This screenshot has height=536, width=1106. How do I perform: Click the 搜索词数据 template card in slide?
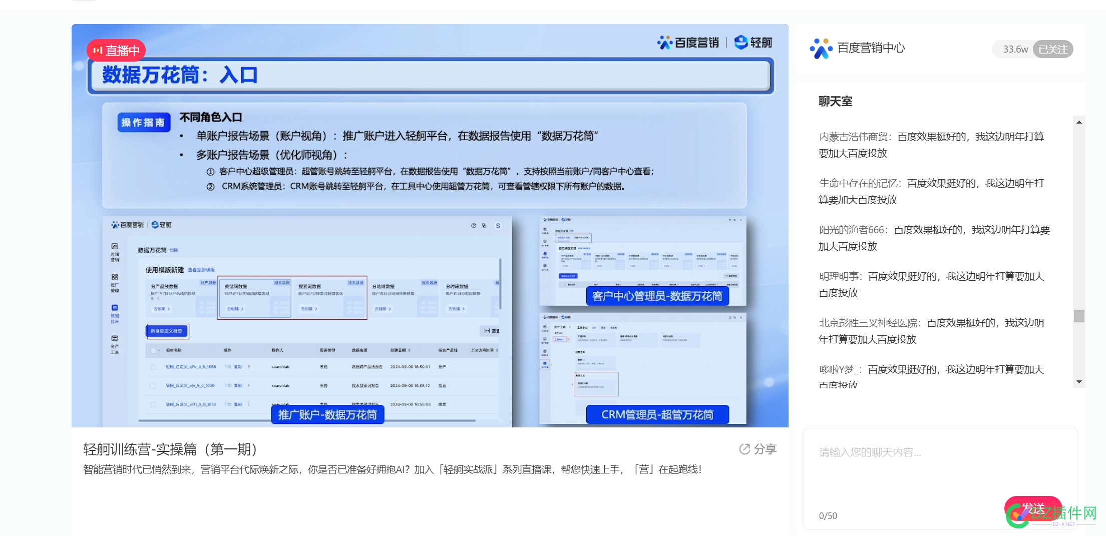click(329, 297)
